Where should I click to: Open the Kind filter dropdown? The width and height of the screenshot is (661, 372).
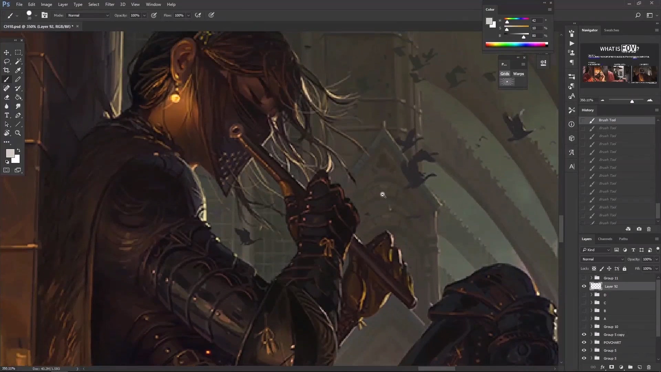pyautogui.click(x=596, y=250)
